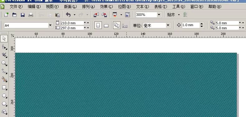Image resolution: width=246 pixels, height=117 pixels.
Task: Select the Basic Shapes tool
Action: pos(4,111)
